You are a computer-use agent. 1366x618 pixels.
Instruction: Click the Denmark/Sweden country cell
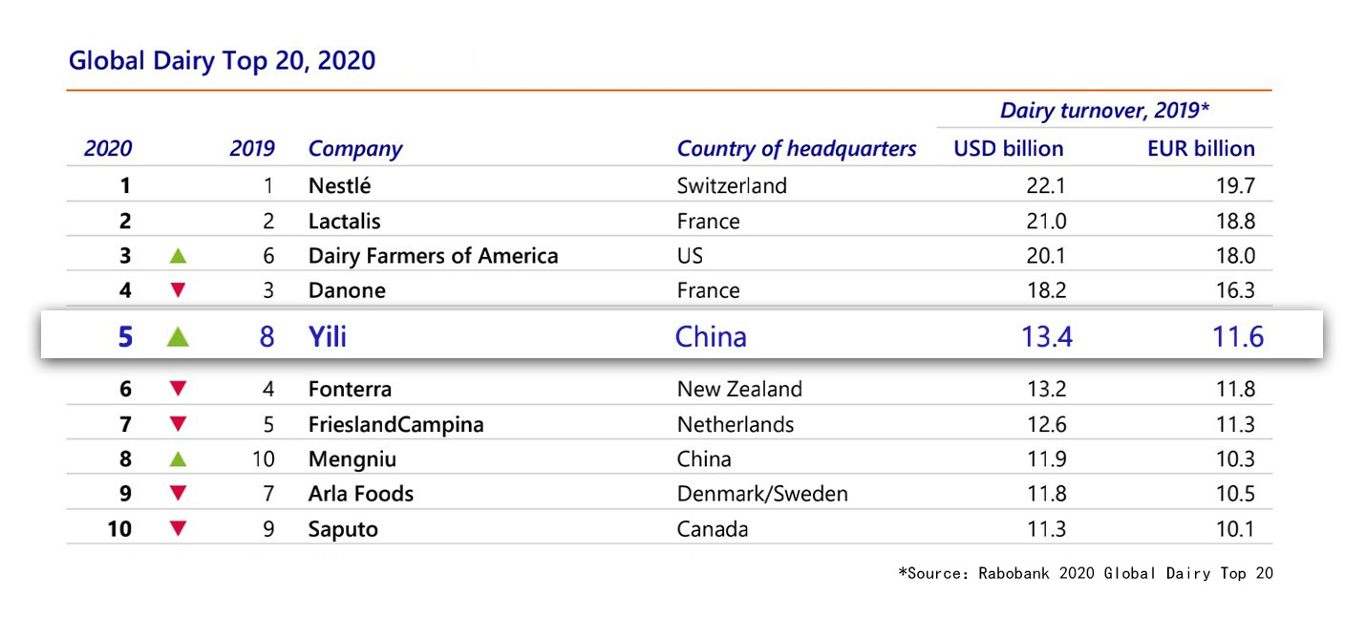[762, 494]
